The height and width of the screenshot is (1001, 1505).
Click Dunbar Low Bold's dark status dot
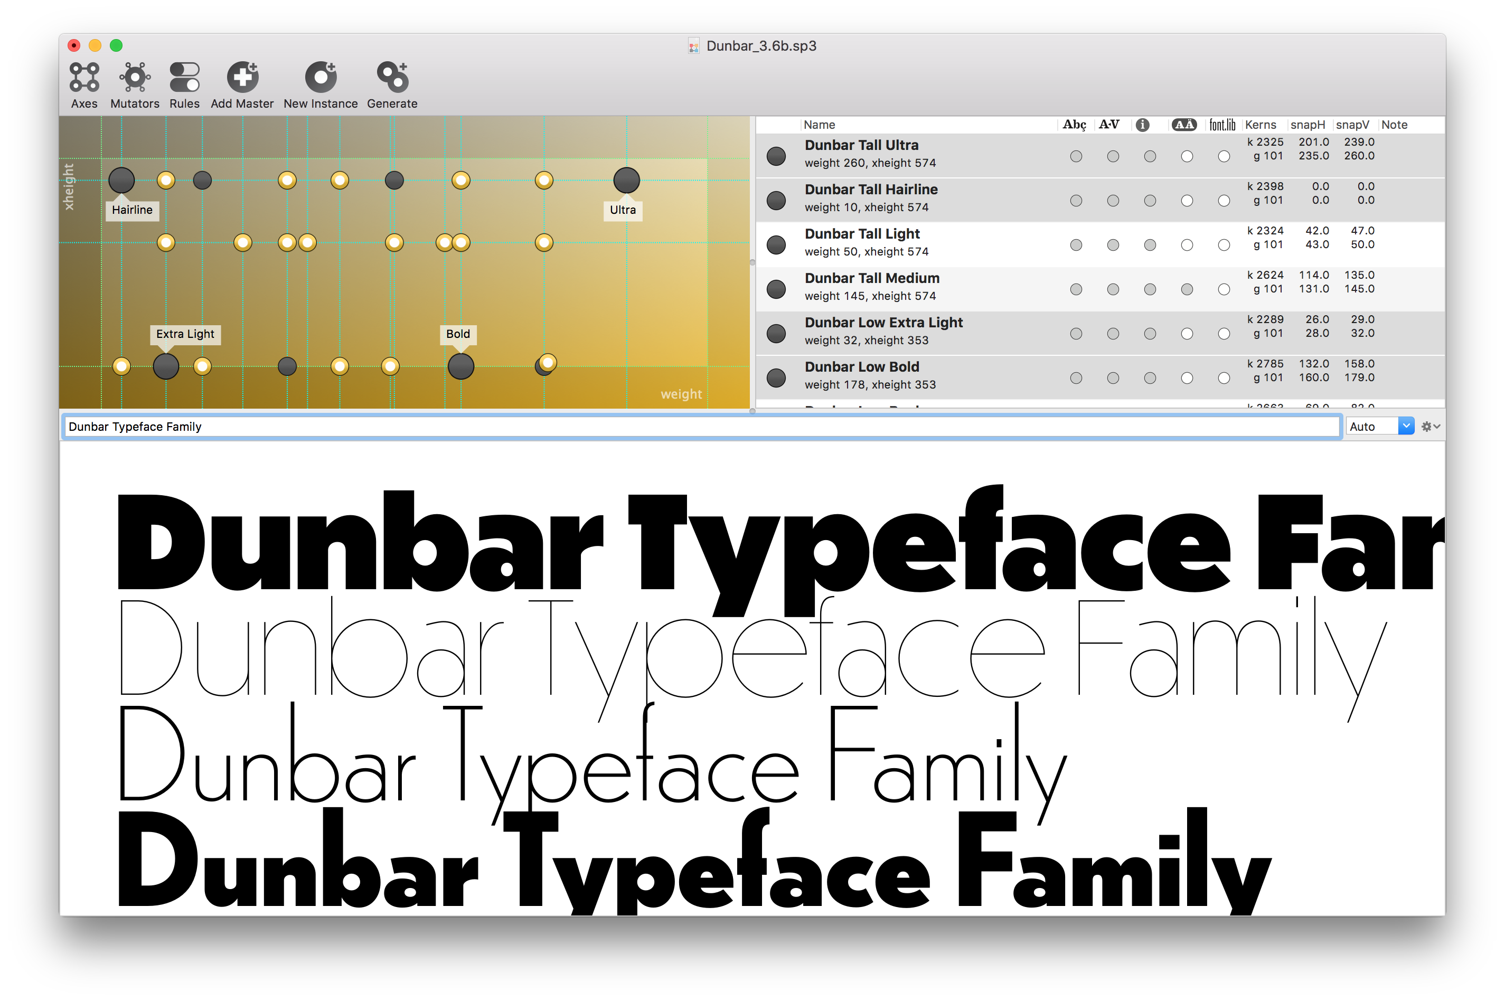pos(776,378)
